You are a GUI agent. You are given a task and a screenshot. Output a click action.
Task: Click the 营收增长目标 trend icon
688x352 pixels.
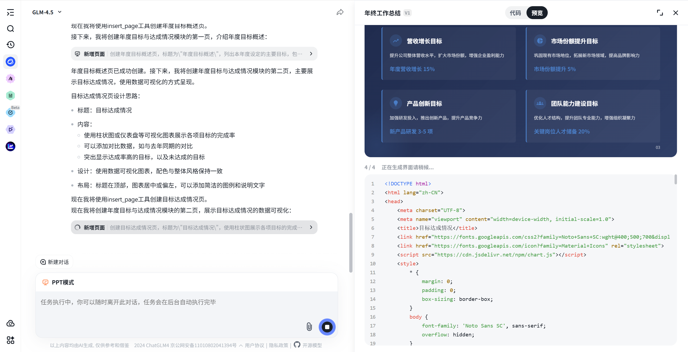coord(396,41)
